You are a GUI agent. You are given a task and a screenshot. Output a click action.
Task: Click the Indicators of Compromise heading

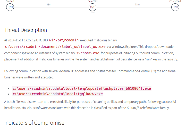(x=34, y=122)
